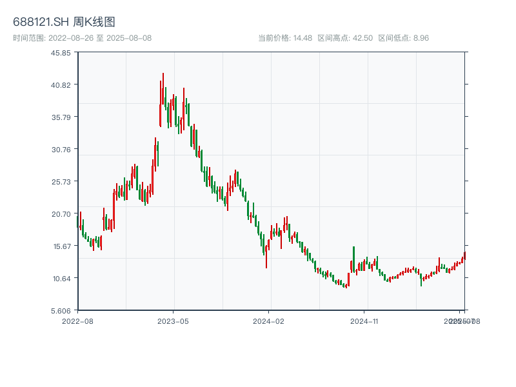Click the chart title 688121.SH 周K线图
The image size is (516, 387).
coord(64,22)
